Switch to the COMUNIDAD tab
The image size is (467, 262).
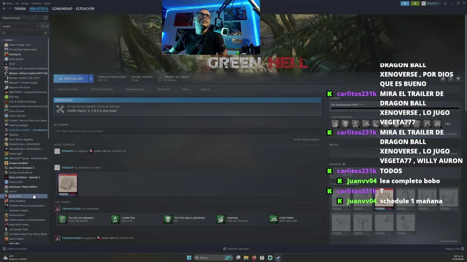(62, 9)
